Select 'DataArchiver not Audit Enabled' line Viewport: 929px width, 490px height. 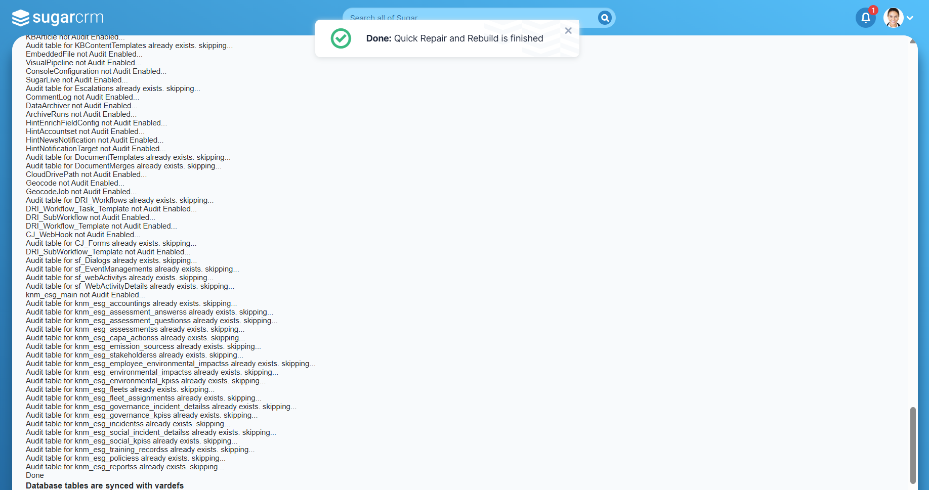(81, 106)
